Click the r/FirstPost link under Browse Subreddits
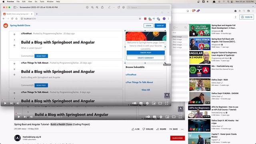Screen dimensions: 256x144 coord(131,75)
